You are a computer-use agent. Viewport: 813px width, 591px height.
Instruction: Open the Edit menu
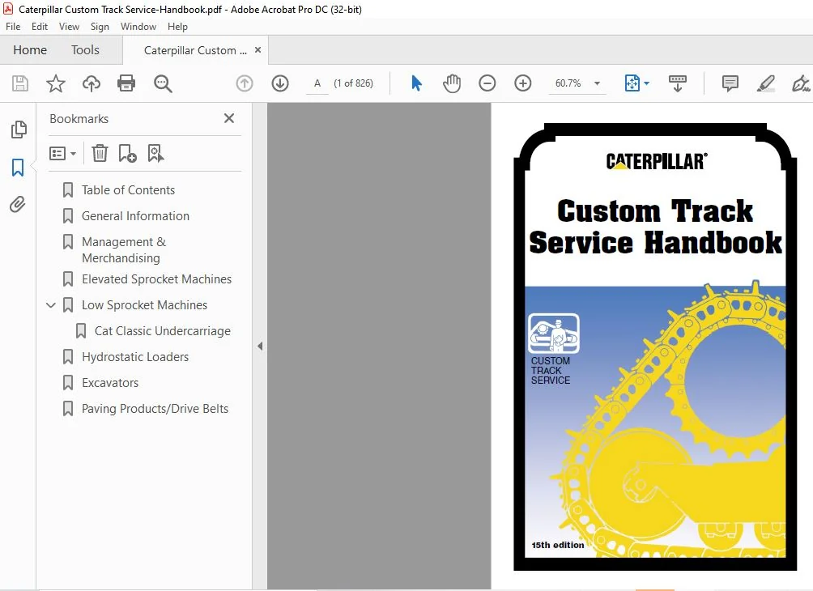click(x=40, y=27)
